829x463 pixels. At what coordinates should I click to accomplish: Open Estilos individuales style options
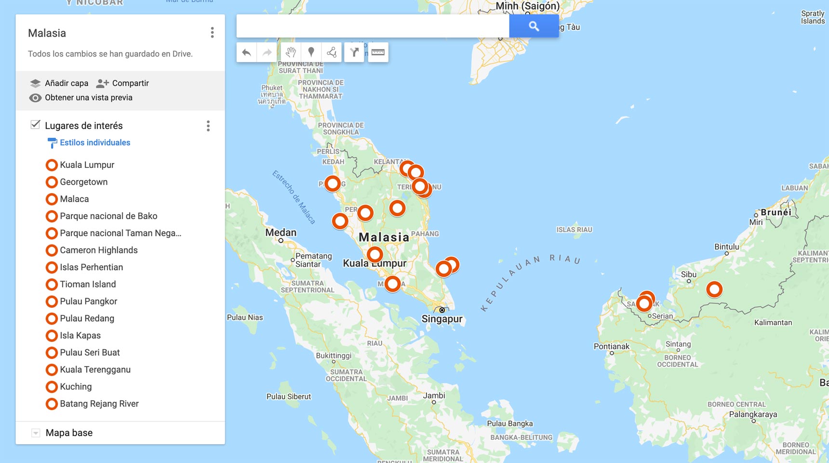[x=95, y=143]
